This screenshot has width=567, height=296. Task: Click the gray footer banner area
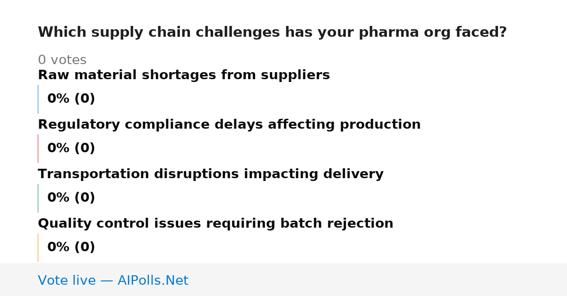283,280
